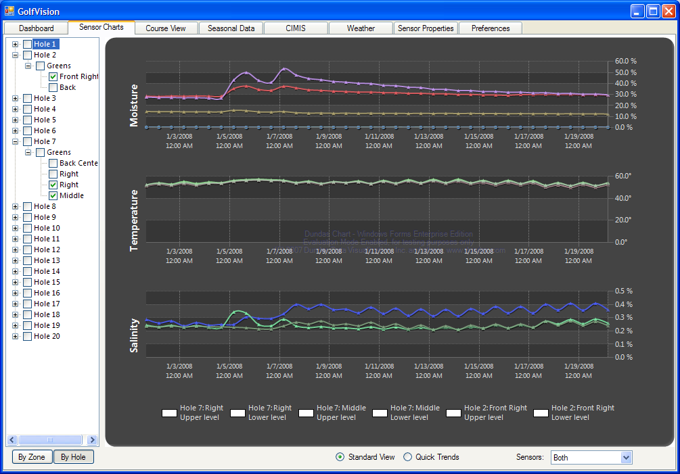680x474 pixels.
Task: Select the Sensor Charts tab
Action: click(x=101, y=27)
